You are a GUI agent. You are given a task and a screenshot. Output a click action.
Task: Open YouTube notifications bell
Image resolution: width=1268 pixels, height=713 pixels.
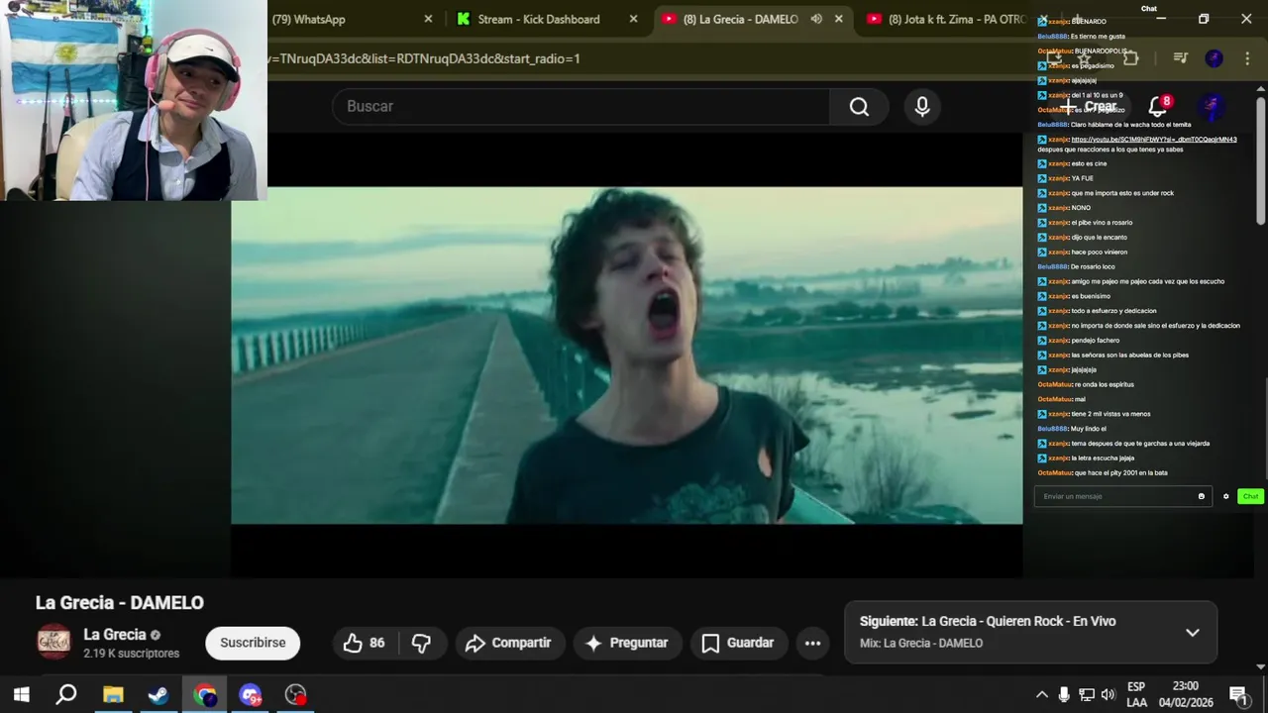(x=1158, y=106)
